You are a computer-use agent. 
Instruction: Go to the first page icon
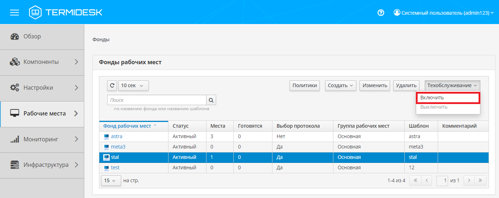415,181
